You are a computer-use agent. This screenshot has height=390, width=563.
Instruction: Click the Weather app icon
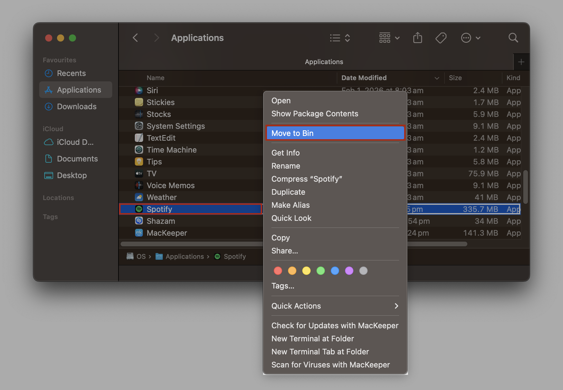[x=139, y=197]
